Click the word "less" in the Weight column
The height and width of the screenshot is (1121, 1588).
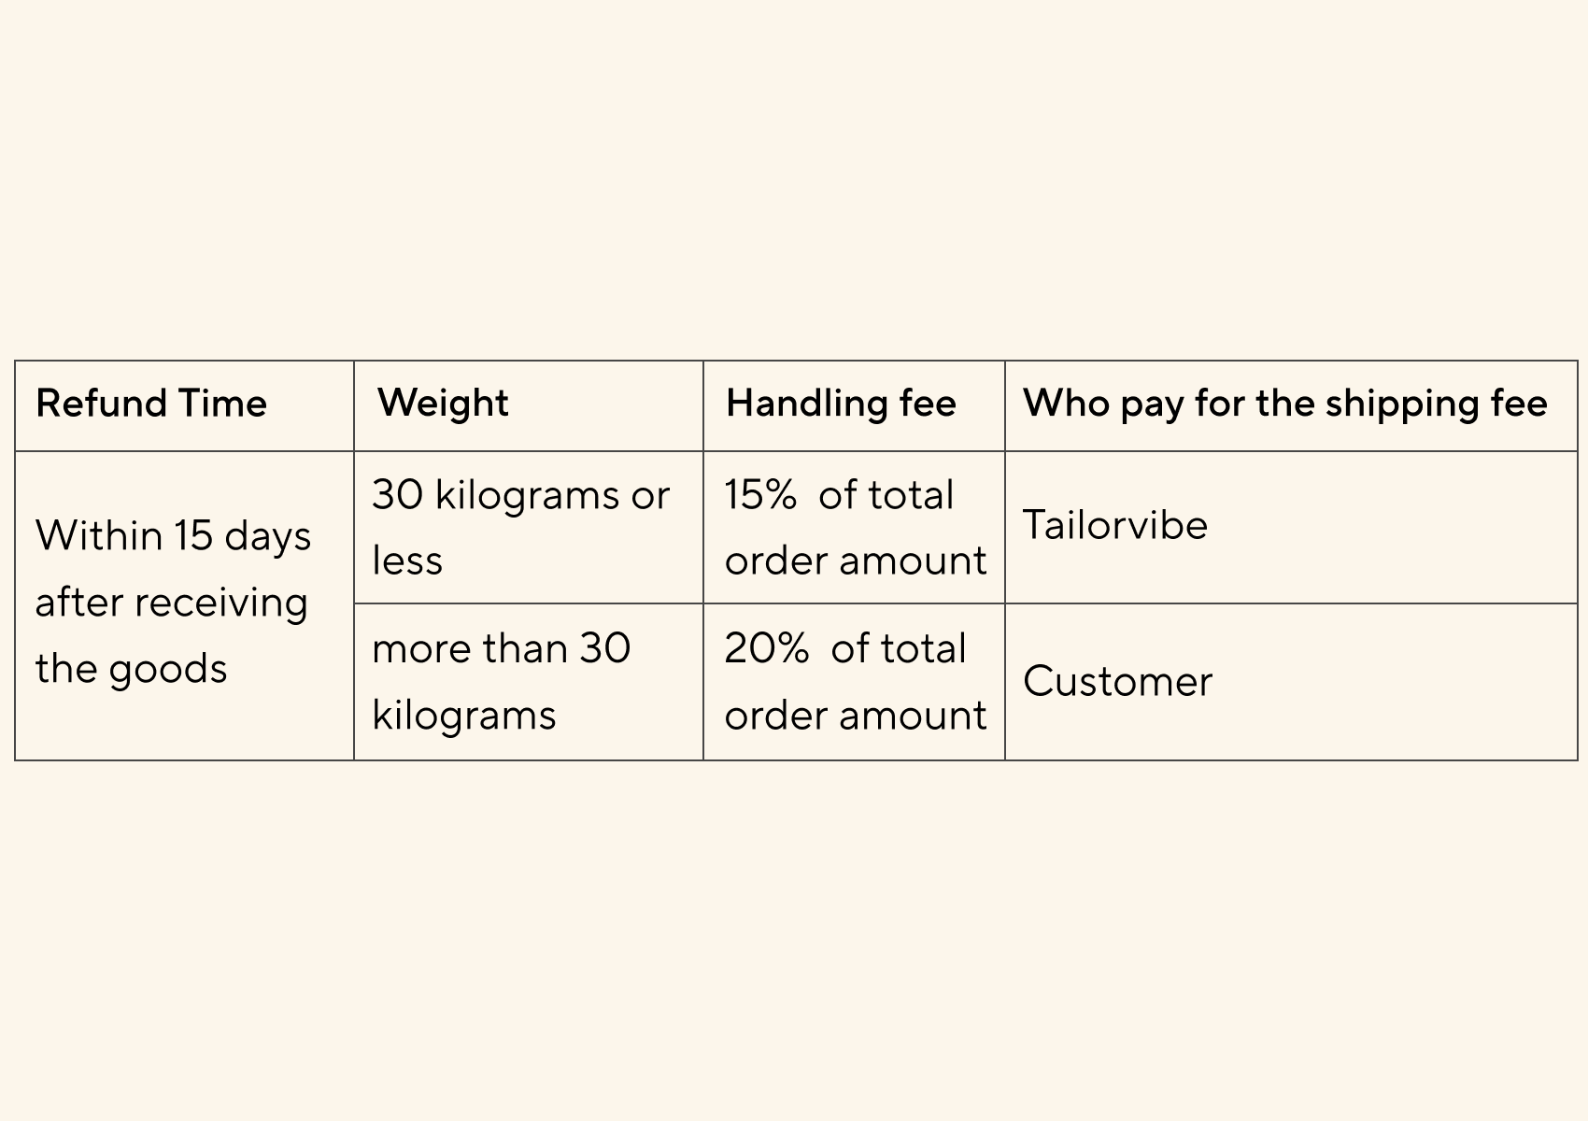coord(407,560)
